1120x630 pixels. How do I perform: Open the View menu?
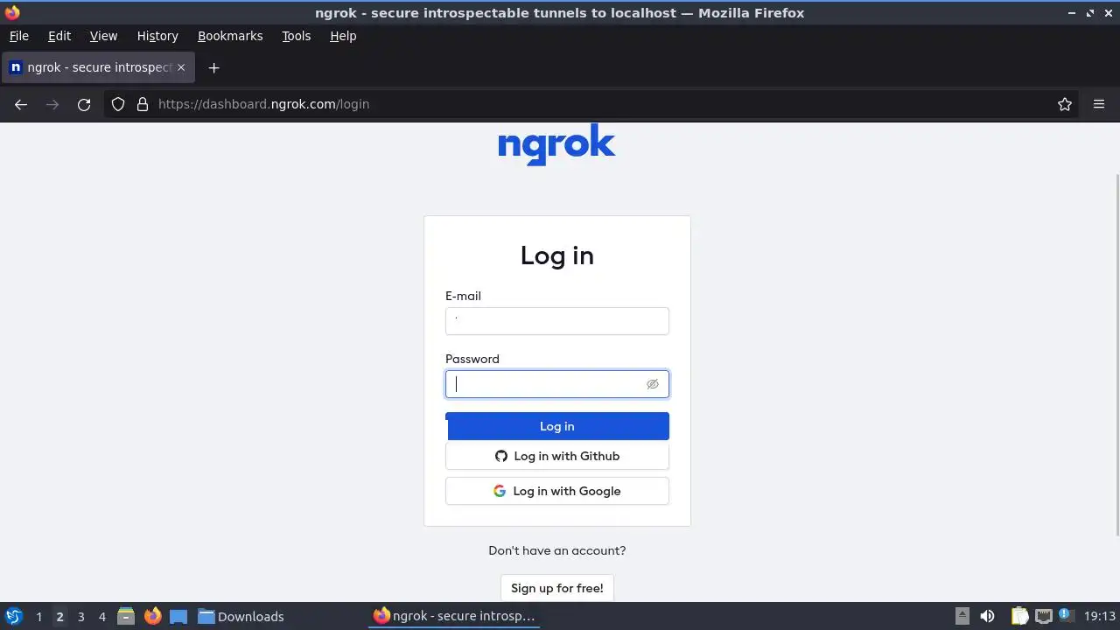103,36
